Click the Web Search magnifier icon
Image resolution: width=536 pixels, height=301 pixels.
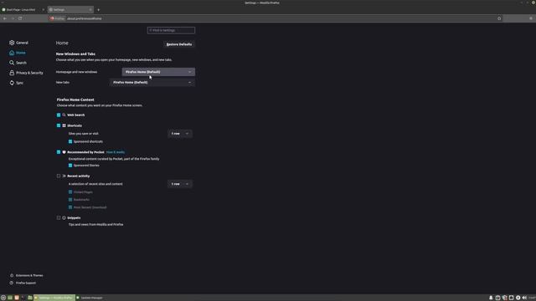[x=64, y=115]
